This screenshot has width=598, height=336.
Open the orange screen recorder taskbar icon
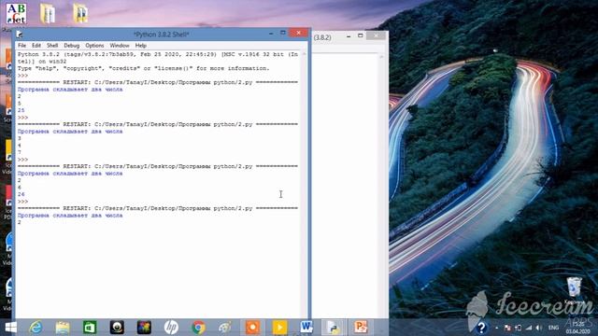click(x=252, y=328)
